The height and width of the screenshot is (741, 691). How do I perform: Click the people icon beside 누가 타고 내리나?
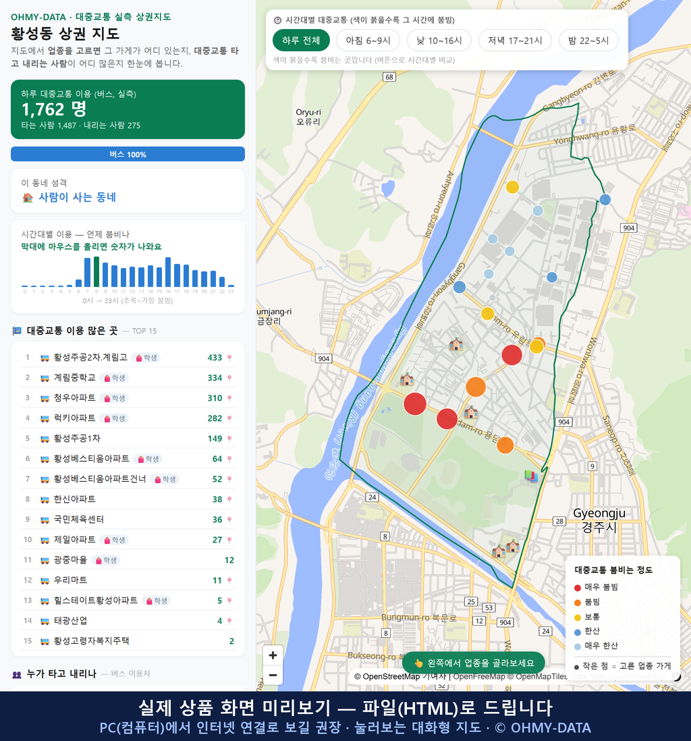17,674
